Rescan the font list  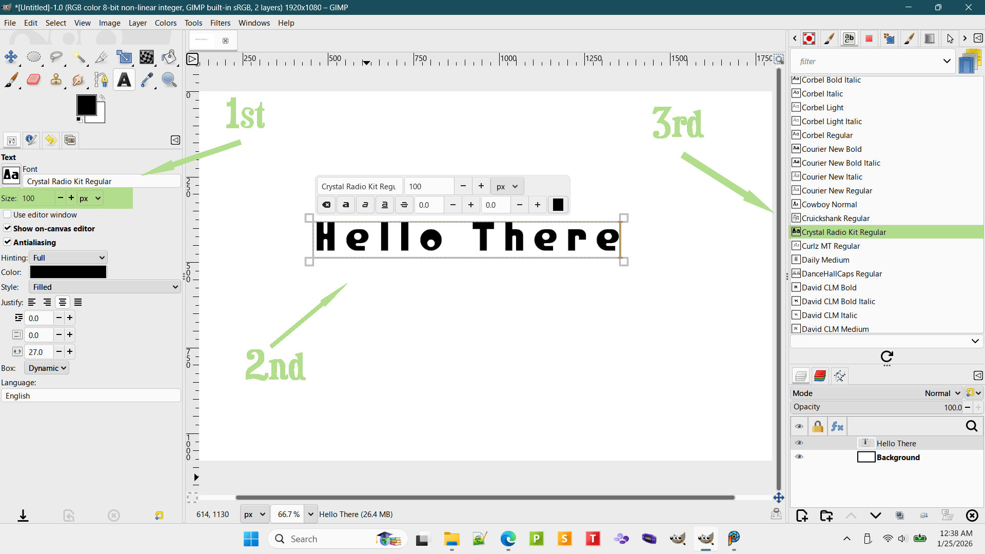(887, 357)
